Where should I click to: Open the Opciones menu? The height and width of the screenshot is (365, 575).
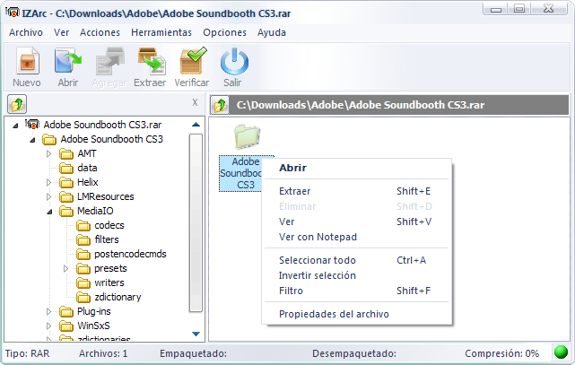(224, 32)
